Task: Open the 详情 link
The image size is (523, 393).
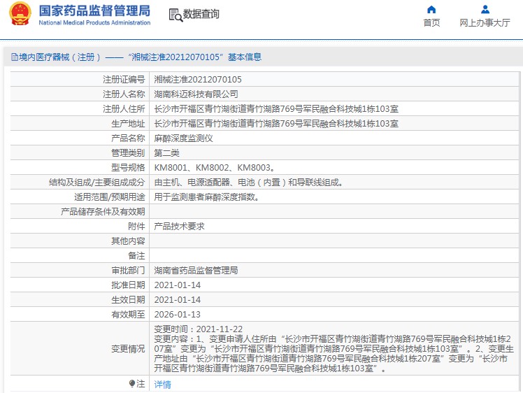Action: coord(162,385)
